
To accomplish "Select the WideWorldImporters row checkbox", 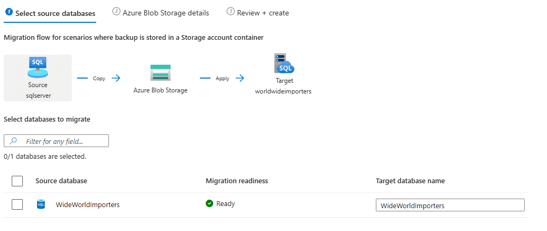I will tap(18, 204).
